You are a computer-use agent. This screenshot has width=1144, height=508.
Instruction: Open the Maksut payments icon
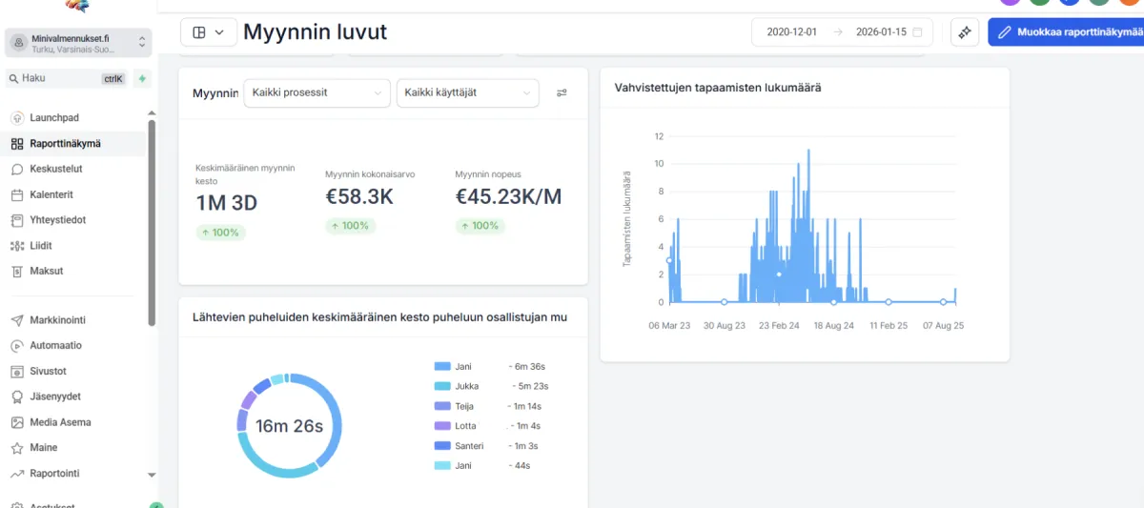point(17,271)
